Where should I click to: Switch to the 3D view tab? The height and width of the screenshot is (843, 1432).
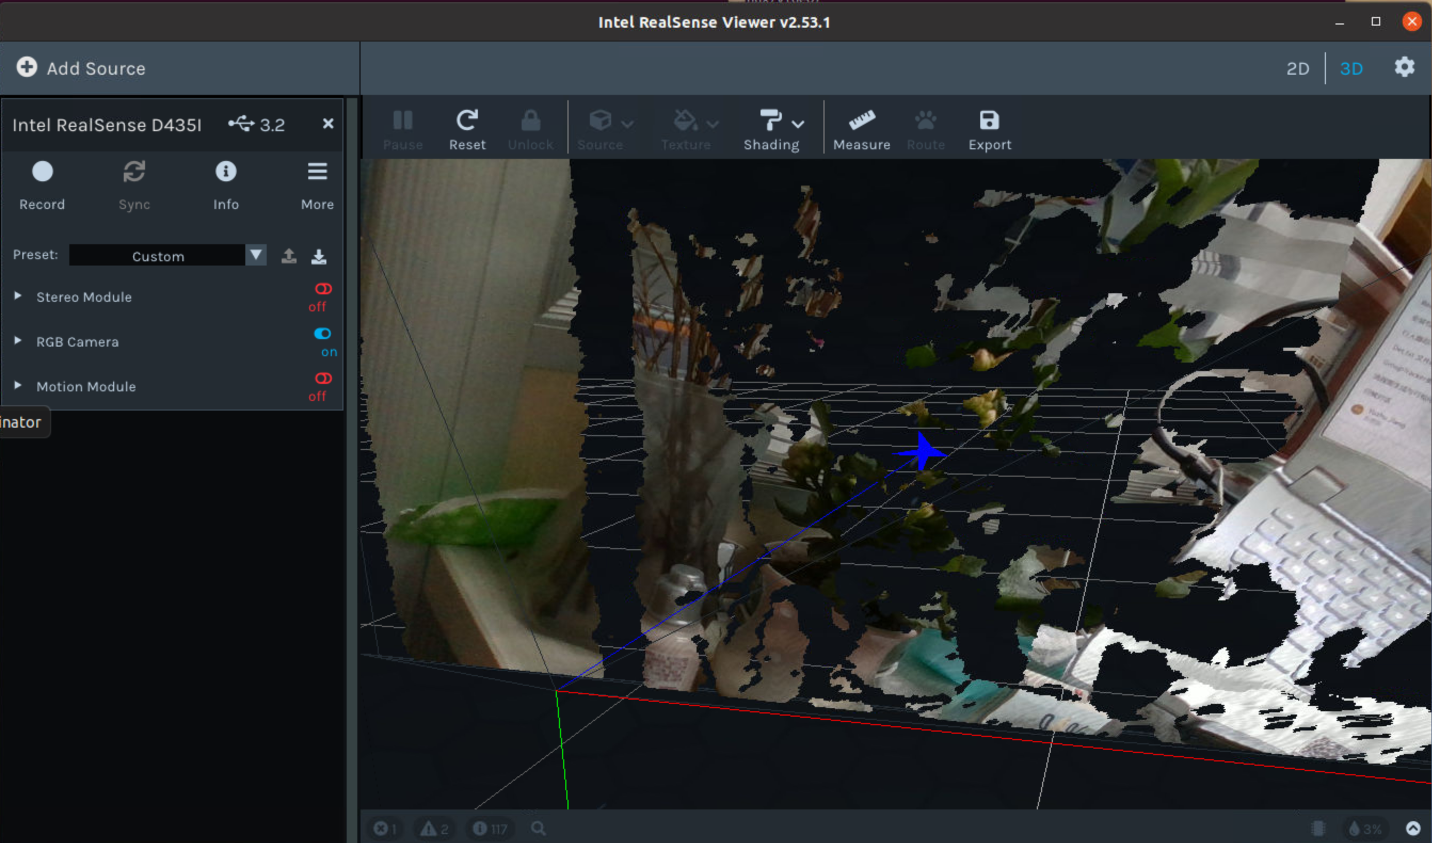(x=1351, y=69)
